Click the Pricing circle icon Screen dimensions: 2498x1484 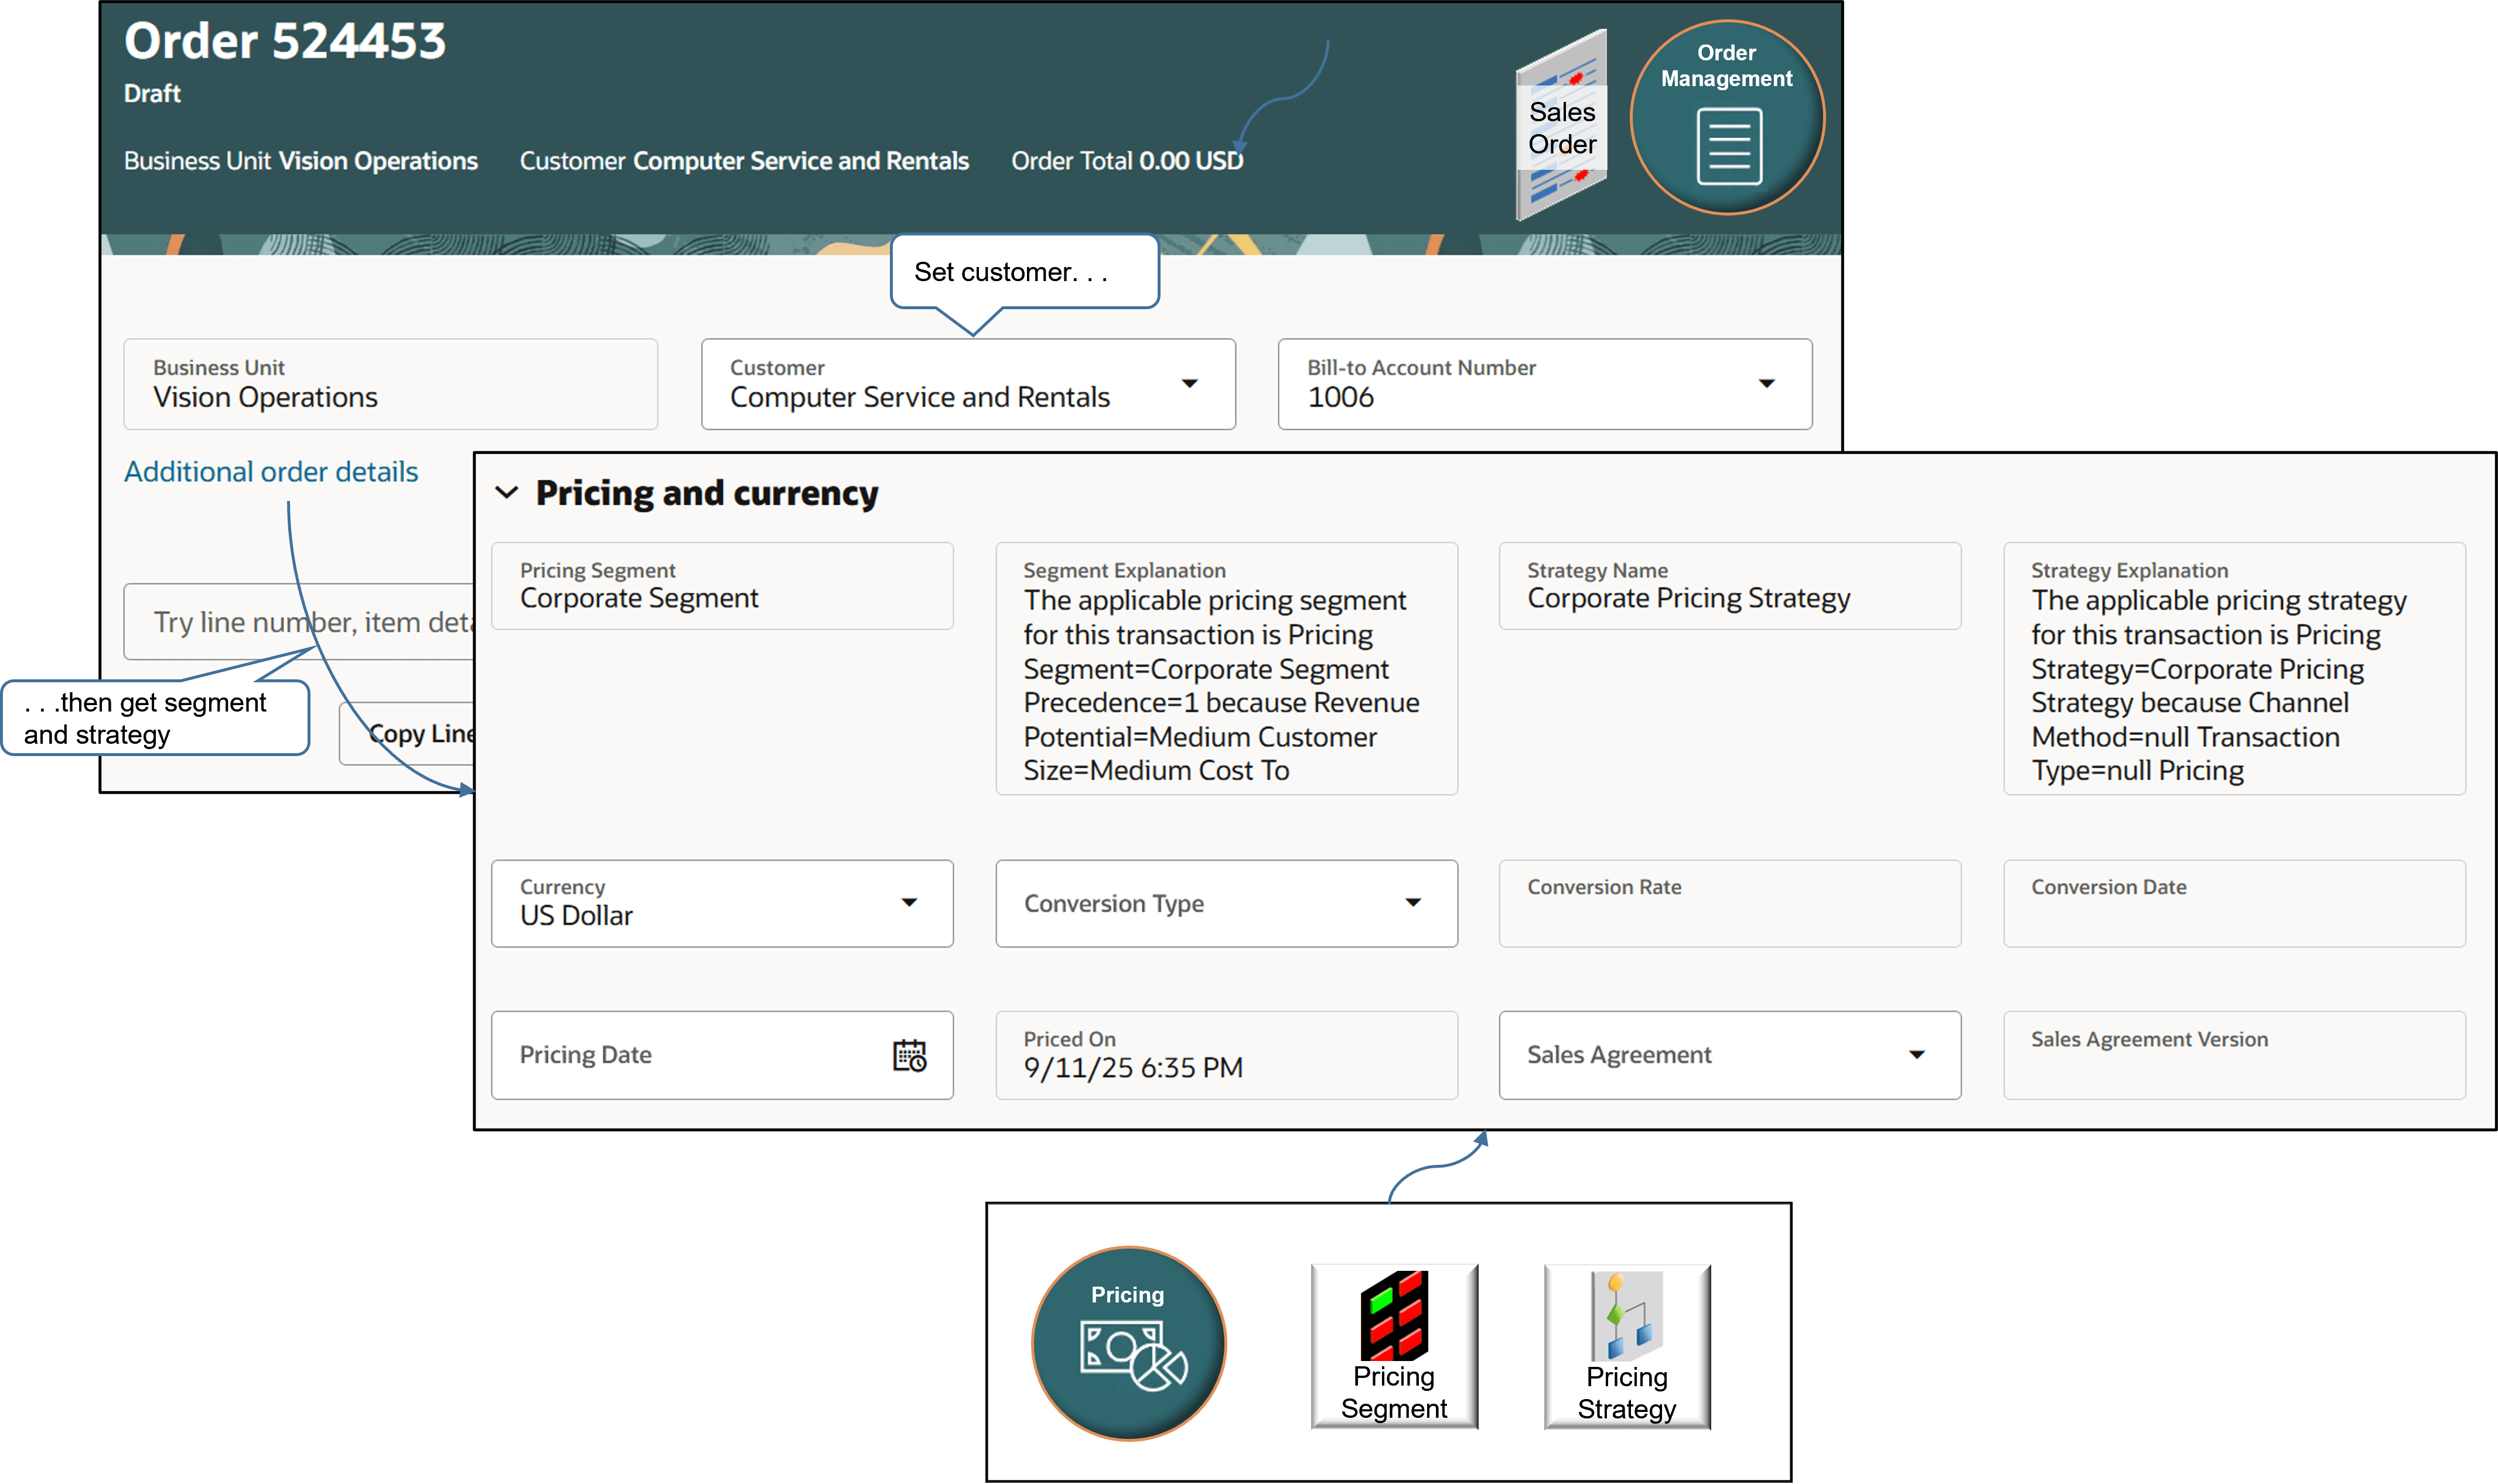click(1128, 1343)
